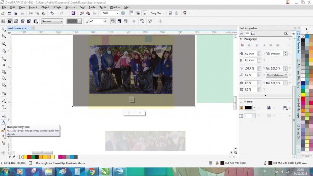The height and width of the screenshot is (176, 313).
Task: Click the more alignment options ellipsis button
Action: coord(285,46)
